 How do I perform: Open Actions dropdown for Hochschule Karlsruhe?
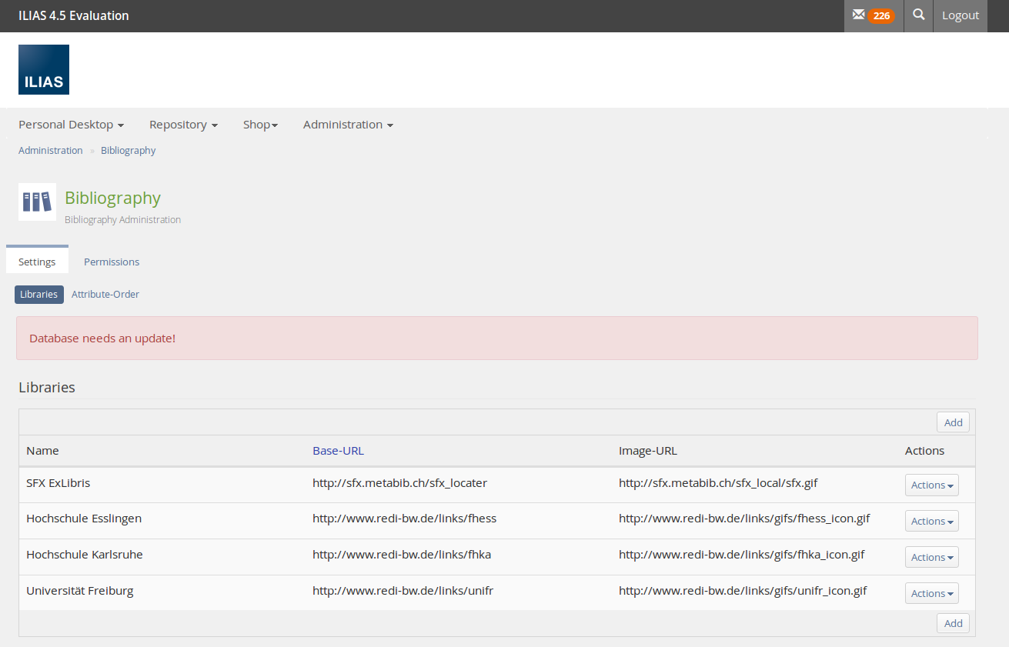(x=931, y=558)
